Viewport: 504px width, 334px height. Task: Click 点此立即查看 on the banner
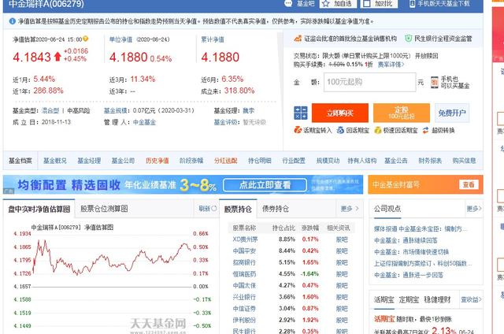pyautogui.click(x=265, y=185)
